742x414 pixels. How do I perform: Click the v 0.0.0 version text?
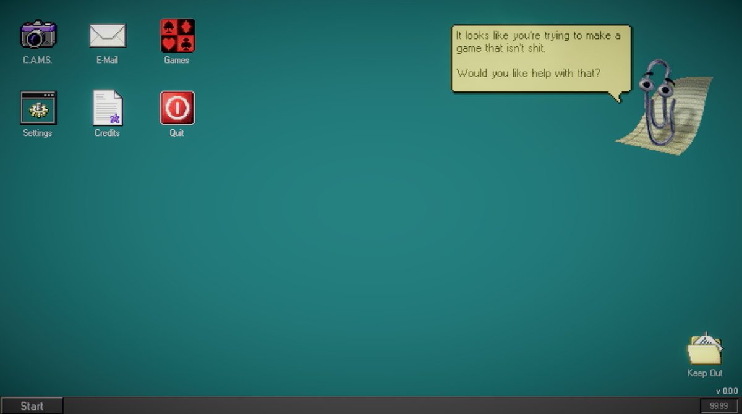(727, 391)
